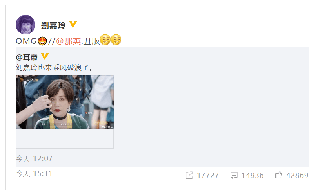This screenshot has width=325, height=196.
Task: Click the OMG post text
Action: point(26,41)
